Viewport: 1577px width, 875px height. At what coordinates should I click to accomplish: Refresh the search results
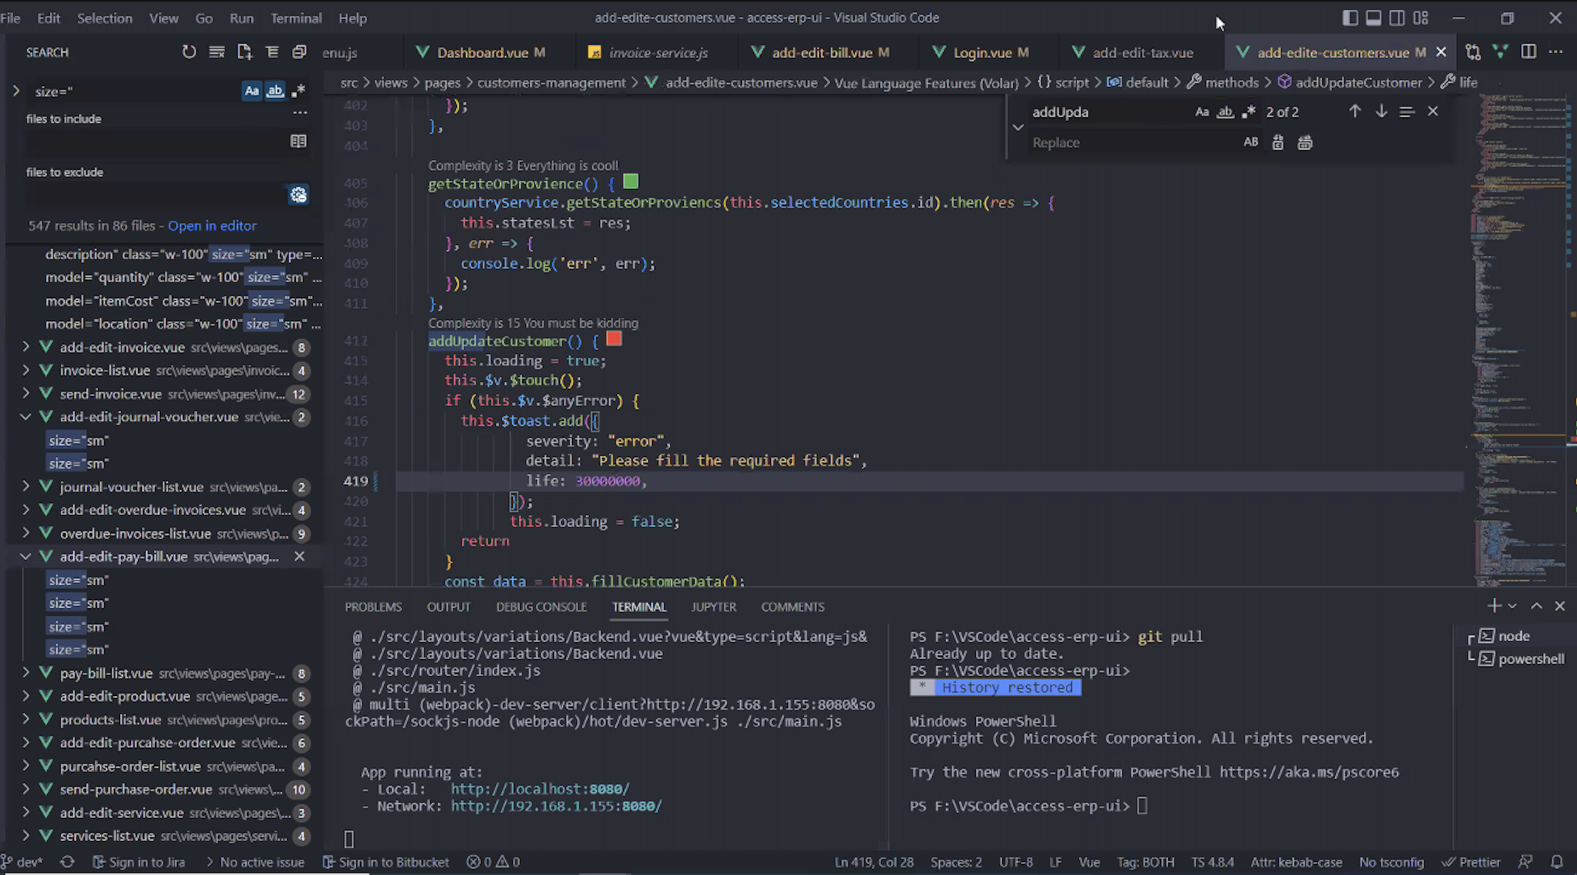189,52
